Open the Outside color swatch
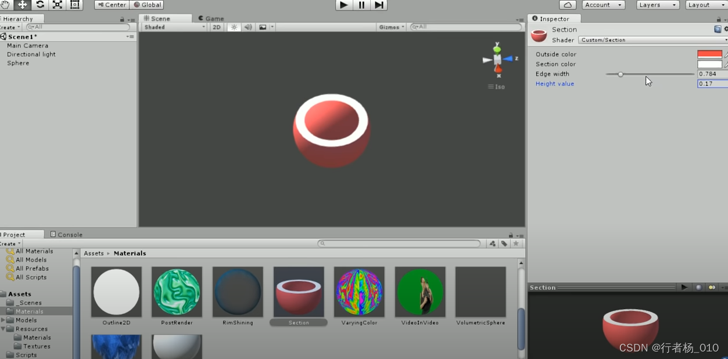 pyautogui.click(x=709, y=55)
